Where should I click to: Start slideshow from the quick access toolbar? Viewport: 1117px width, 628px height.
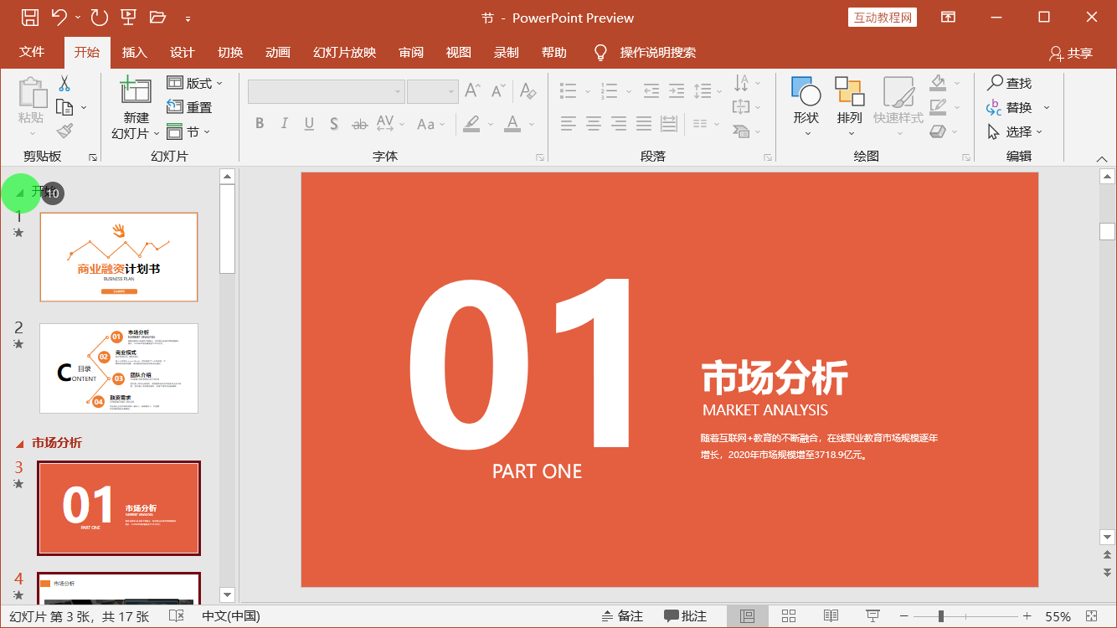[x=128, y=17]
